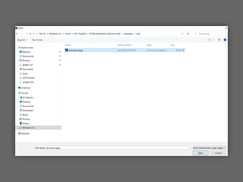243x182 pixels.
Task: Click the Up to parent folder arrow
Action: [30, 34]
